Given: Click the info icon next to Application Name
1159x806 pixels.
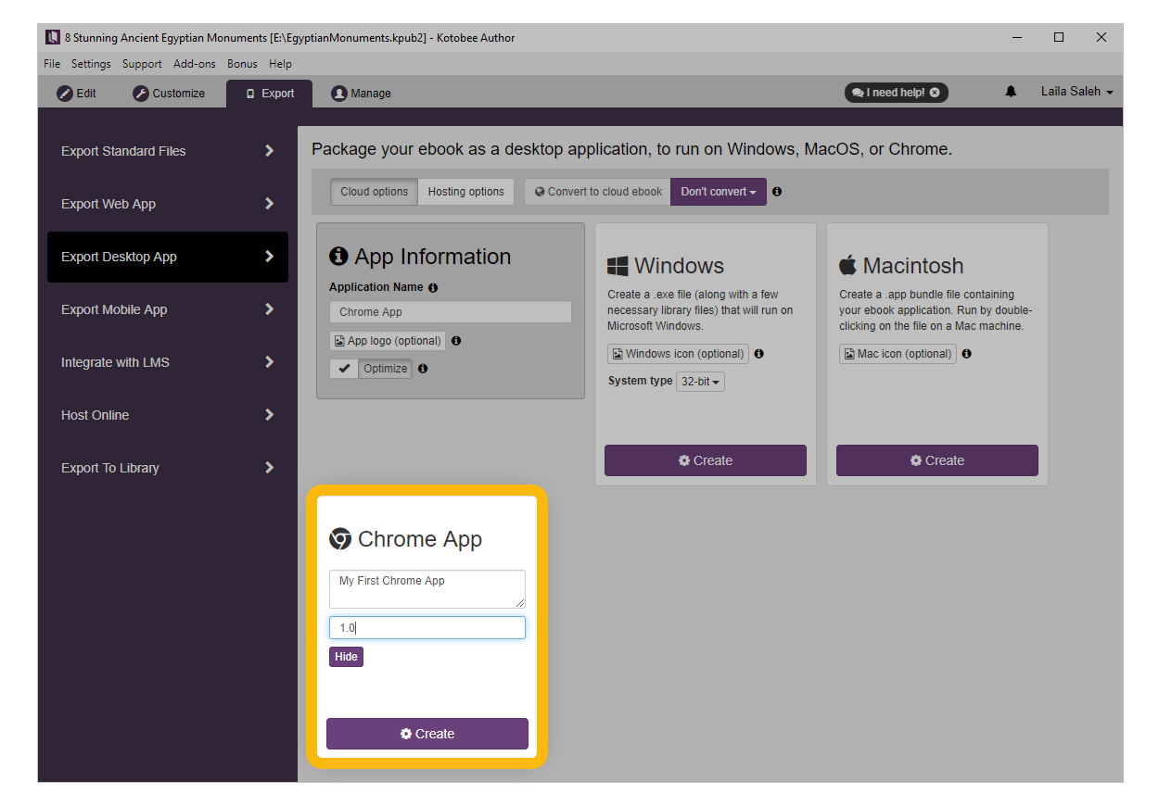Looking at the screenshot, I should (x=433, y=288).
